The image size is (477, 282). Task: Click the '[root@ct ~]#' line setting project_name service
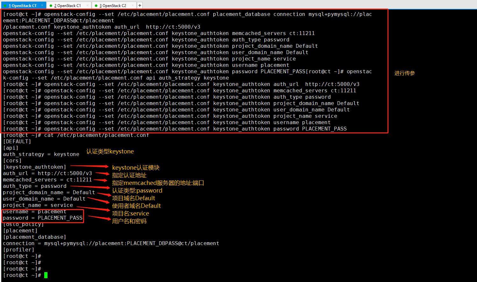point(170,116)
